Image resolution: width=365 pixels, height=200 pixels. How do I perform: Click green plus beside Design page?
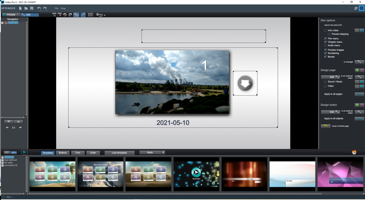[357, 70]
